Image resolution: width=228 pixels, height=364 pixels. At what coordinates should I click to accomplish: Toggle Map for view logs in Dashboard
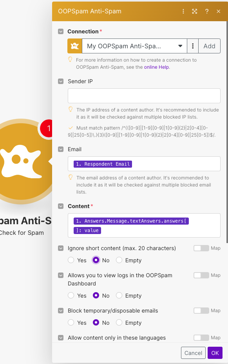[x=201, y=275]
